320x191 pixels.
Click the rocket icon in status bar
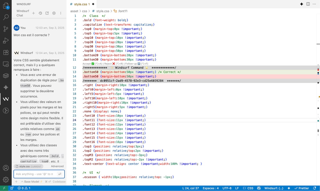pos(12,188)
